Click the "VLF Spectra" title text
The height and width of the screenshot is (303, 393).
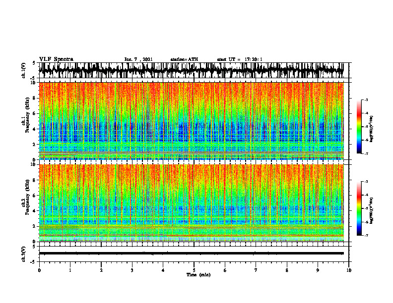(x=56, y=59)
